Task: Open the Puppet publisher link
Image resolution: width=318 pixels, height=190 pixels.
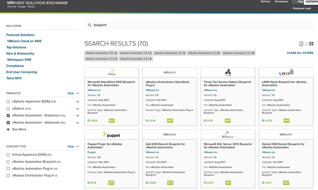Action: coord(92,152)
